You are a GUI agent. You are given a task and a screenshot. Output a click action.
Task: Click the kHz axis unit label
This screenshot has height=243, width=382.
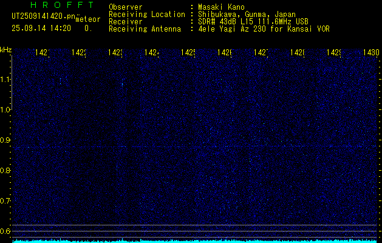(5, 50)
